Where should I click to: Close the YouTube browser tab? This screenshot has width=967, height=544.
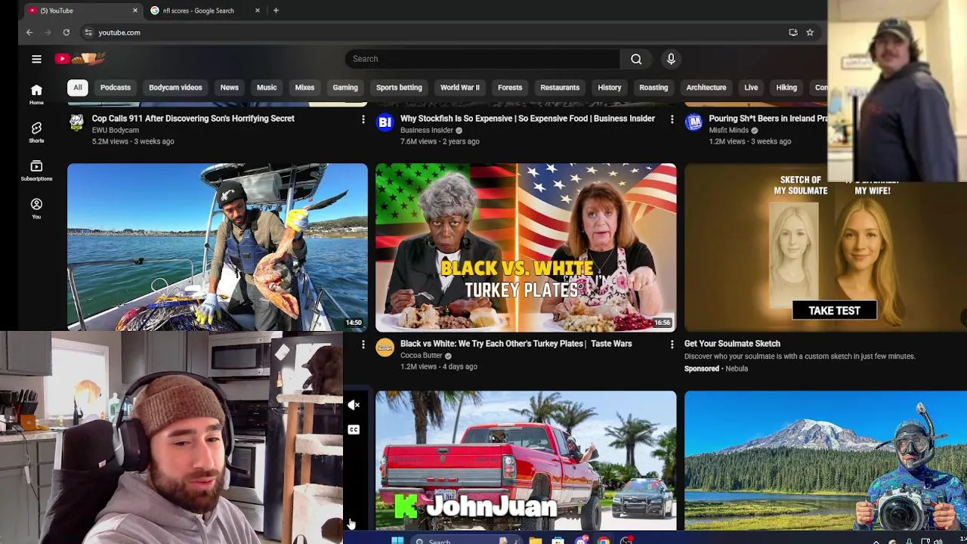tap(135, 11)
